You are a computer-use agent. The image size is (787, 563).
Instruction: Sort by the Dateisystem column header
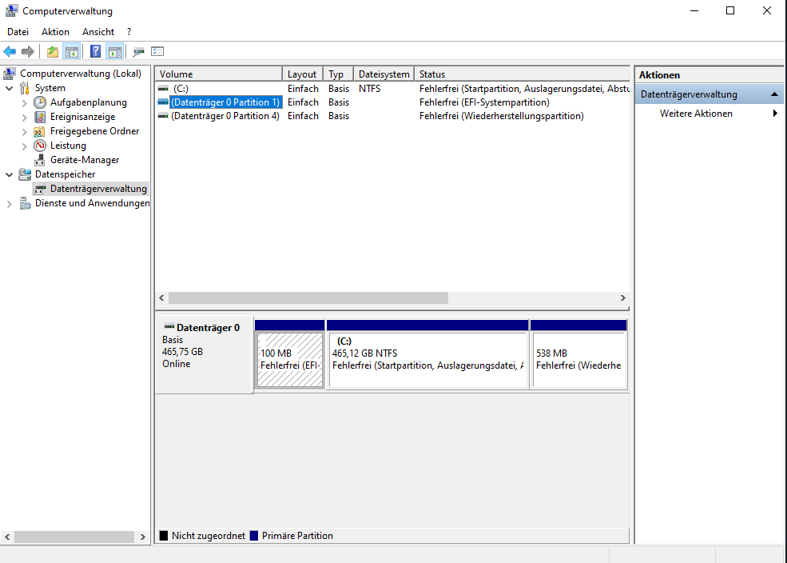coord(384,74)
